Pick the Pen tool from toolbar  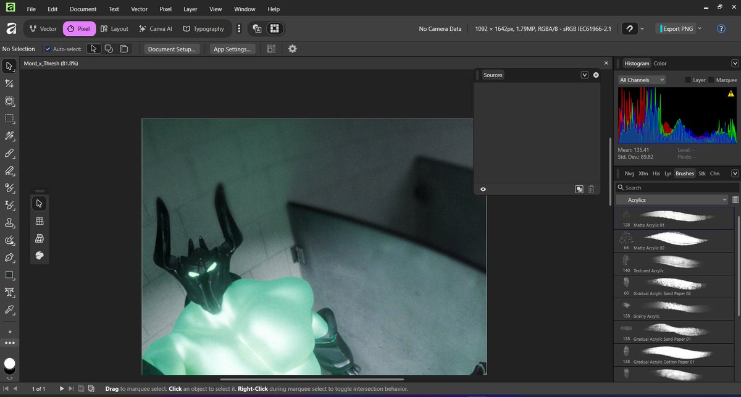tap(9, 257)
